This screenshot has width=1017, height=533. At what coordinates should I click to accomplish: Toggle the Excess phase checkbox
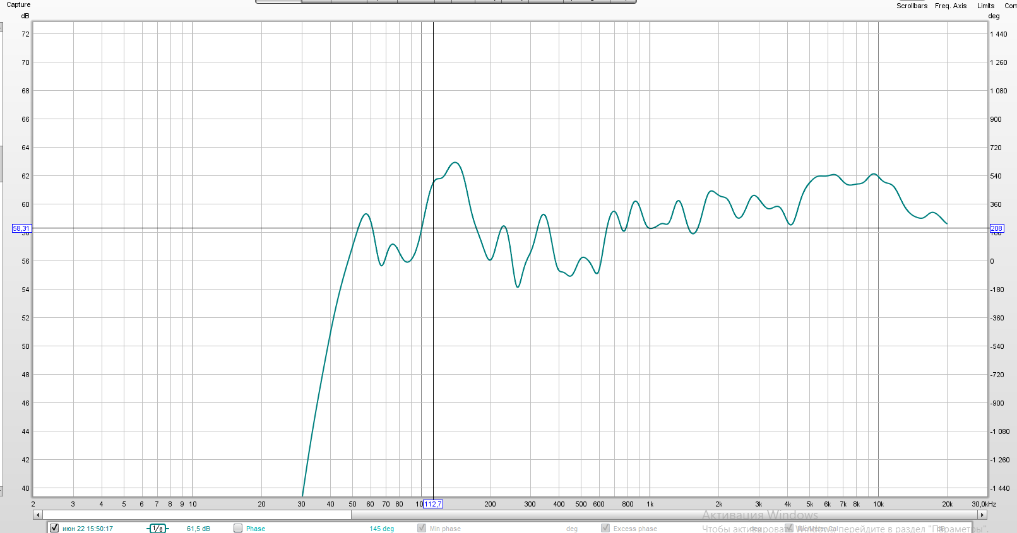point(605,528)
